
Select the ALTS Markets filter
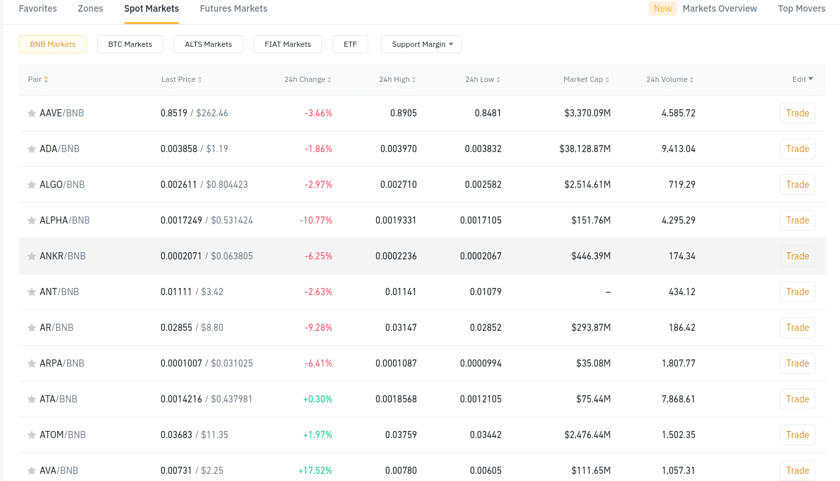(x=208, y=44)
